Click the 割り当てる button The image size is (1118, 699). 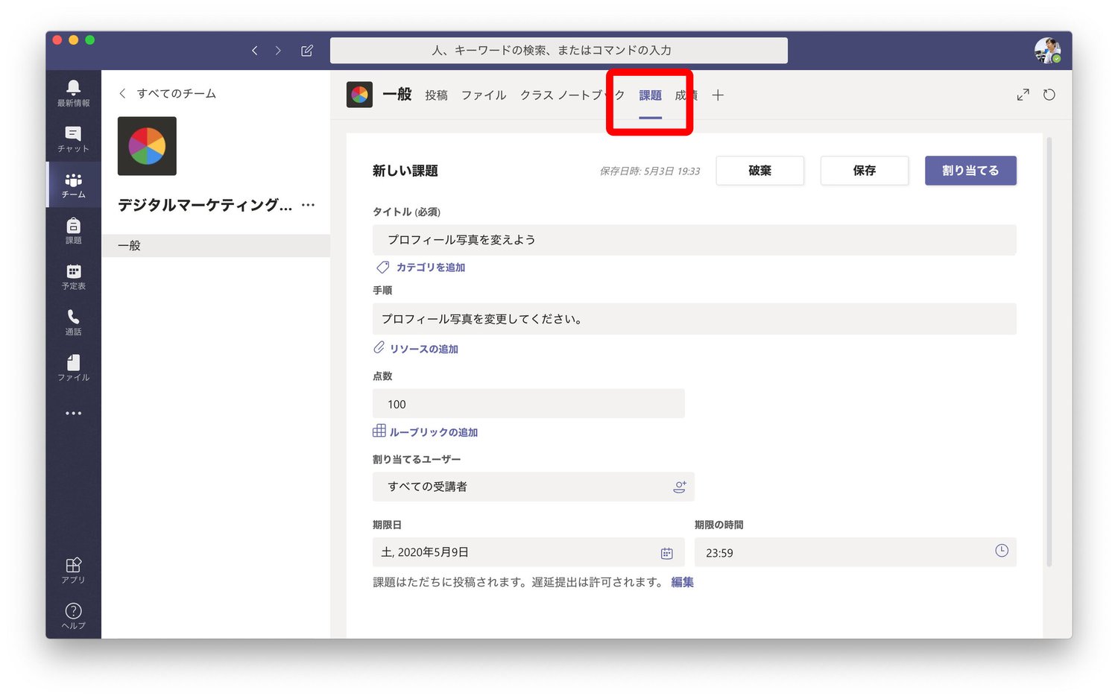coord(970,170)
